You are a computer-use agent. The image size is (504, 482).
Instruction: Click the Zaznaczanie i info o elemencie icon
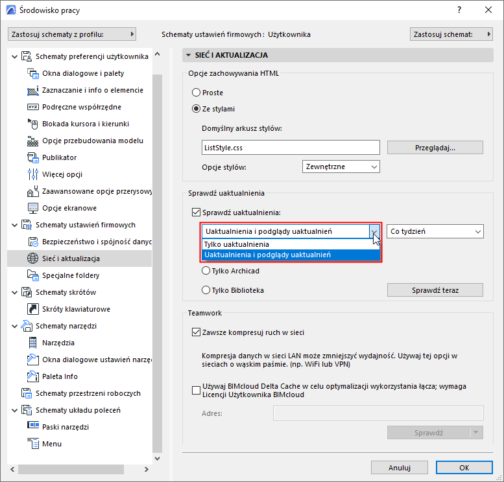(33, 90)
